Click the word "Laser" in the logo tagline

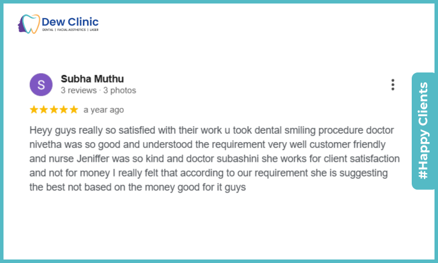pyautogui.click(x=93, y=30)
